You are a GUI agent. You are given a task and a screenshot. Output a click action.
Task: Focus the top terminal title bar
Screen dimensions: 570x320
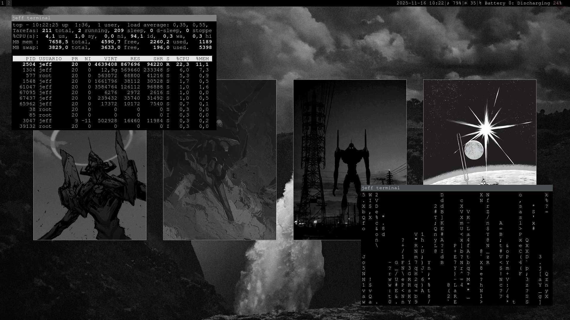tap(114, 18)
